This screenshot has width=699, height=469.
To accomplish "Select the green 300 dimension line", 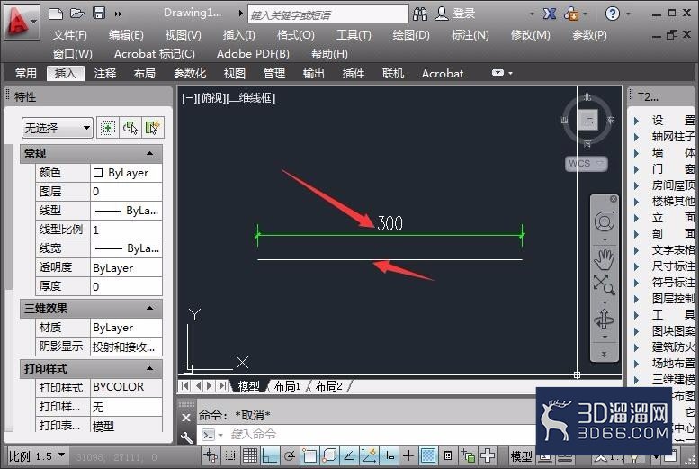I will 390,235.
